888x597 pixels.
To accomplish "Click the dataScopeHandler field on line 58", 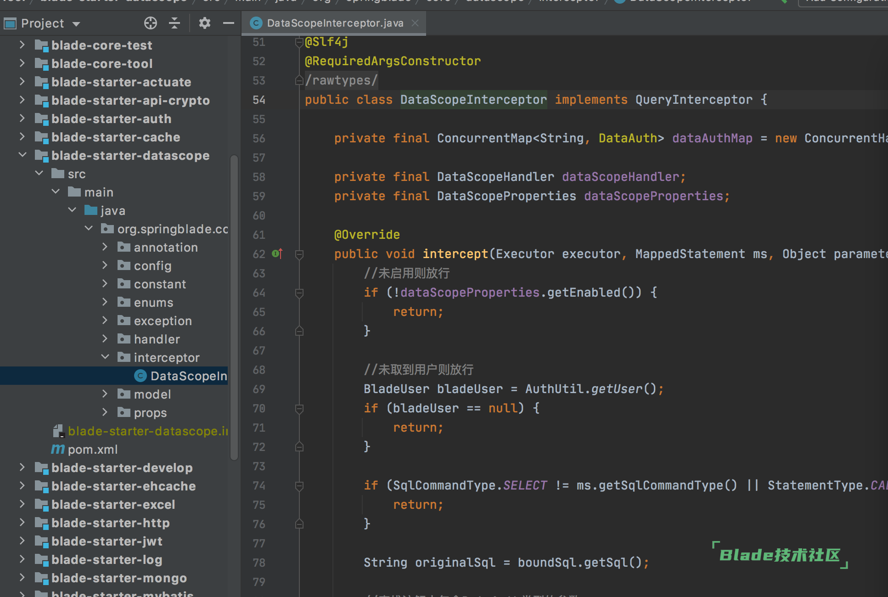I will click(620, 177).
